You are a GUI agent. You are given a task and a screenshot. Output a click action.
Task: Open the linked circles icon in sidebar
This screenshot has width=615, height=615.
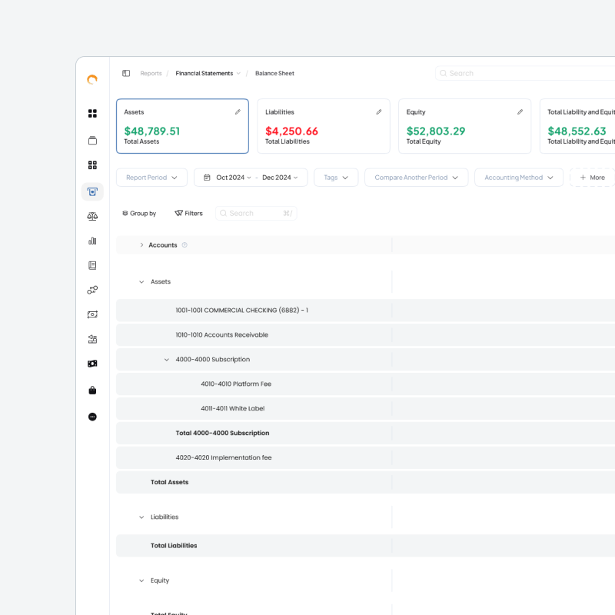pyautogui.click(x=92, y=290)
